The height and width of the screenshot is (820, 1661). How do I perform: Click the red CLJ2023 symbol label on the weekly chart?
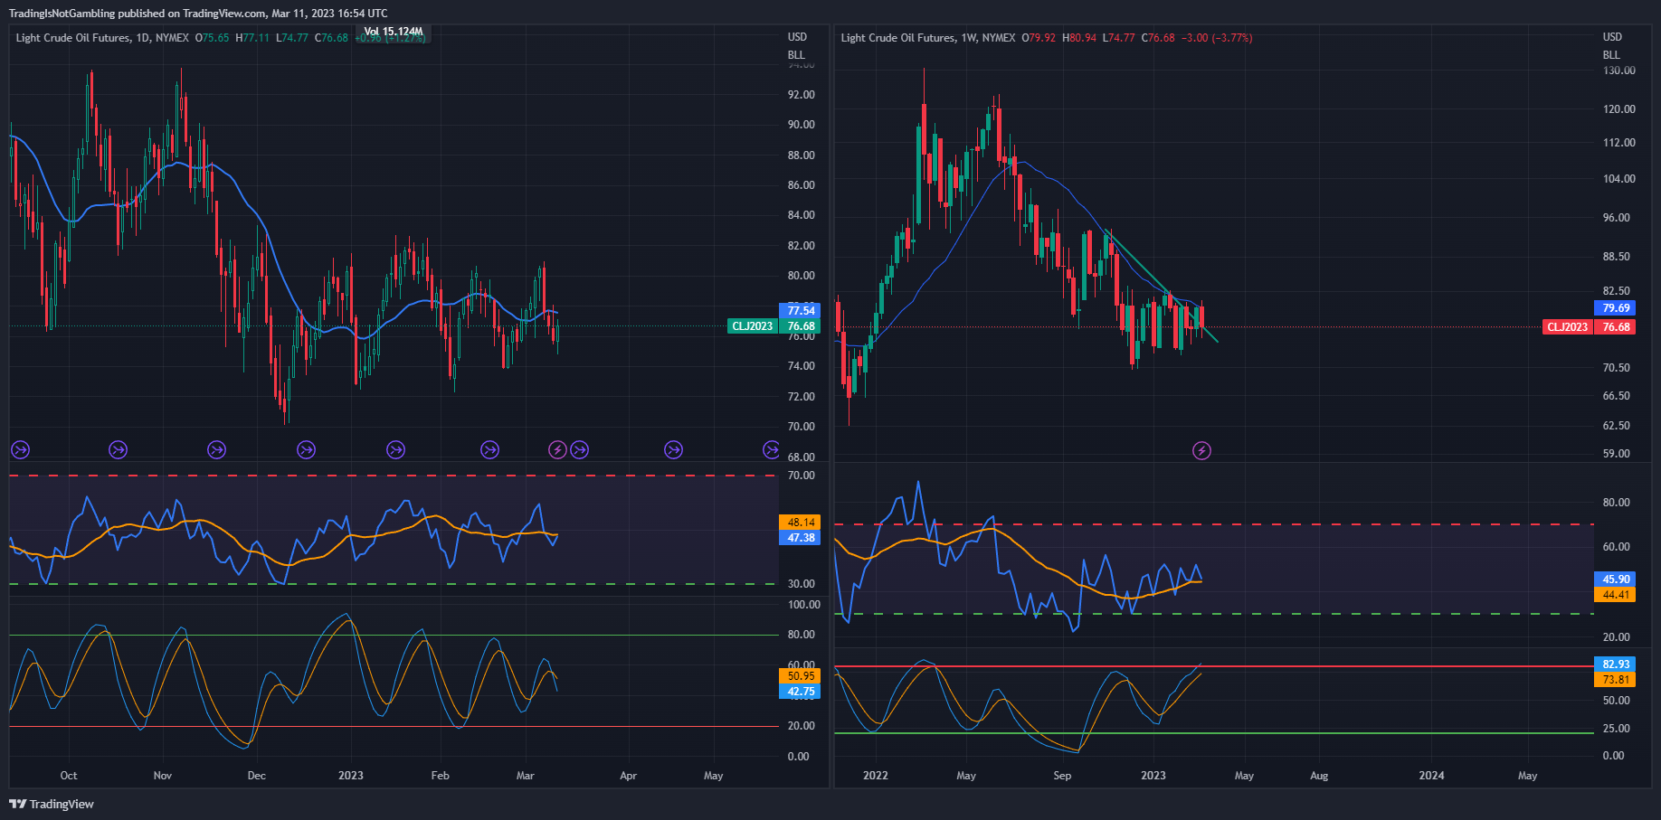point(1568,327)
